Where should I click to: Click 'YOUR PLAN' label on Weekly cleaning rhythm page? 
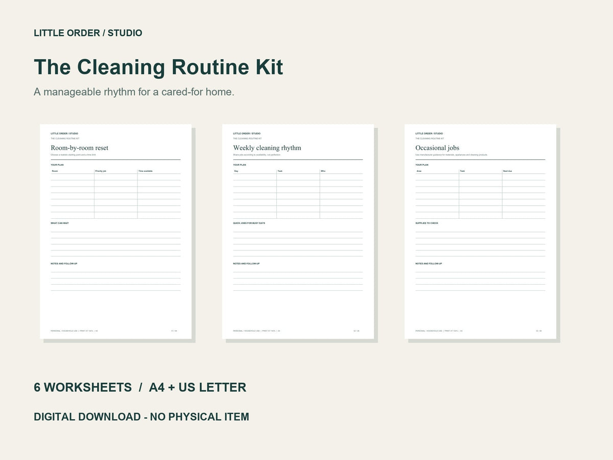240,165
